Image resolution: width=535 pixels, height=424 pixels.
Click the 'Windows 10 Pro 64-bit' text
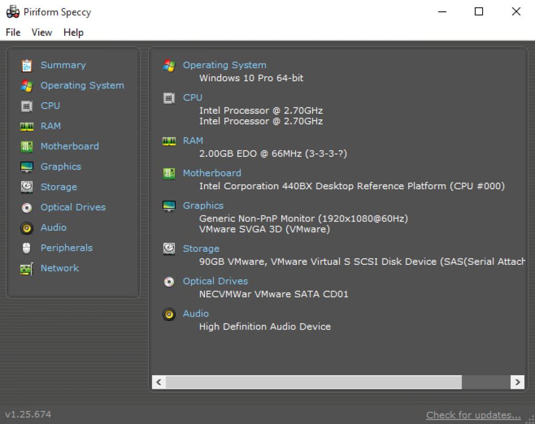(x=251, y=78)
